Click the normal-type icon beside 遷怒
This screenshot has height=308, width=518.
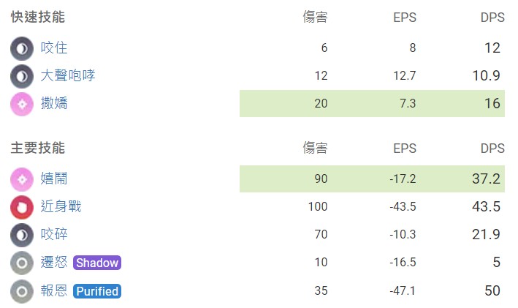(x=22, y=263)
